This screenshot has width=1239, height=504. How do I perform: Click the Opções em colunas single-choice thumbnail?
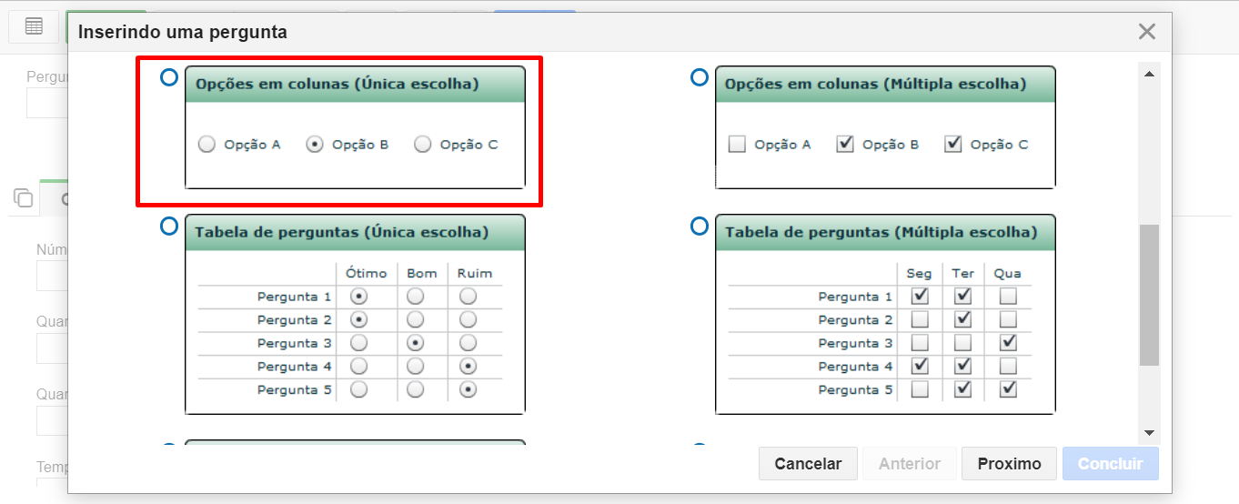pos(355,127)
